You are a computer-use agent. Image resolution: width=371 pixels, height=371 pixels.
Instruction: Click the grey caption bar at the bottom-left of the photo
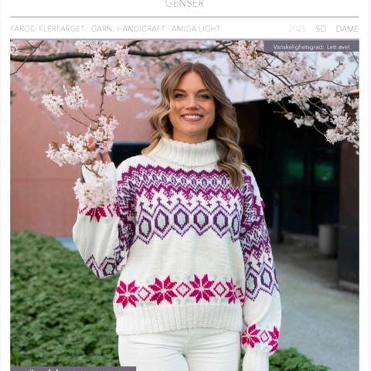[73, 369]
